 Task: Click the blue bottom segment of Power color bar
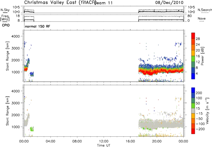tap(193, 76)
